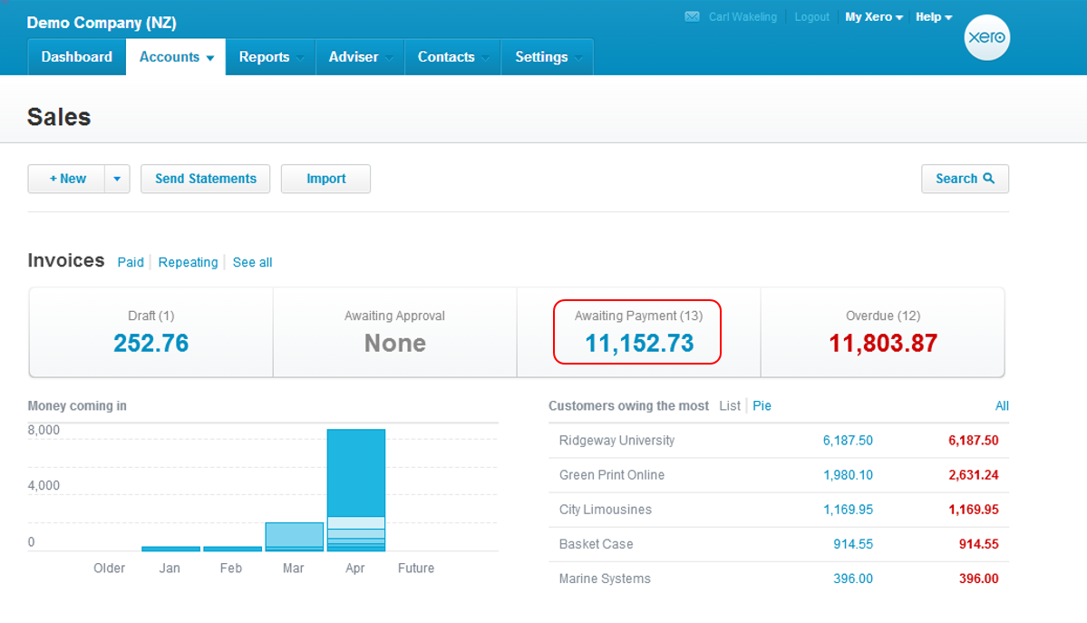Image resolution: width=1087 pixels, height=623 pixels.
Task: Click the Send Statements button
Action: 205,179
